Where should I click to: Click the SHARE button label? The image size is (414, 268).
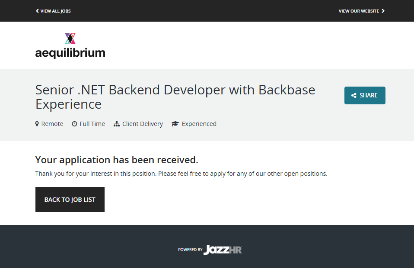[x=368, y=96]
